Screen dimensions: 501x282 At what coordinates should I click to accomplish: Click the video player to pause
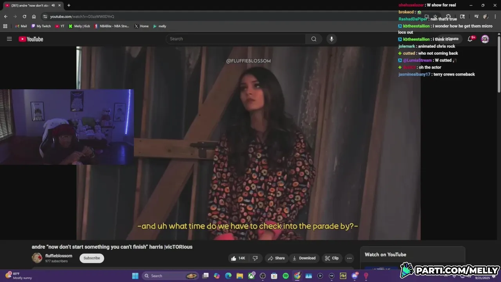(249, 143)
